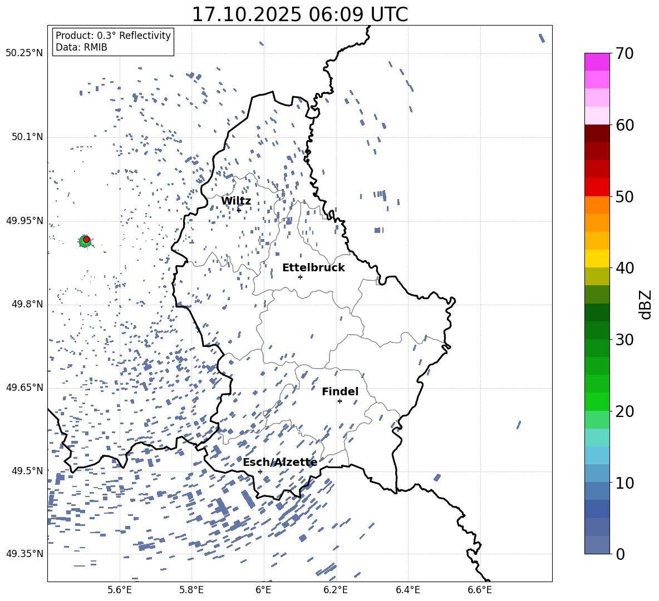Click the 'Product: 0.3° Reflectivity' text
Image resolution: width=659 pixels, height=601 pixels.
(113, 36)
